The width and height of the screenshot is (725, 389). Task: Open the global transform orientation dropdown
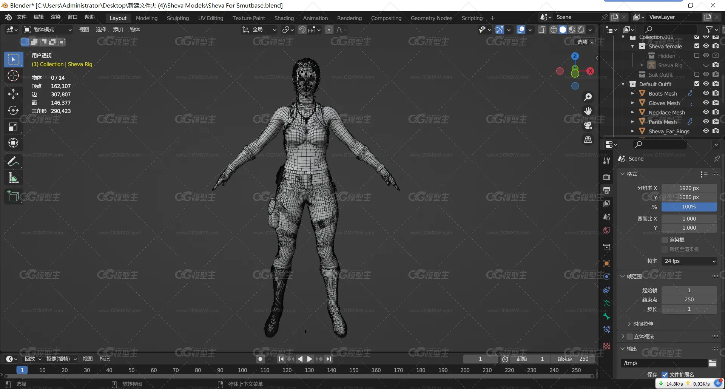[259, 29]
